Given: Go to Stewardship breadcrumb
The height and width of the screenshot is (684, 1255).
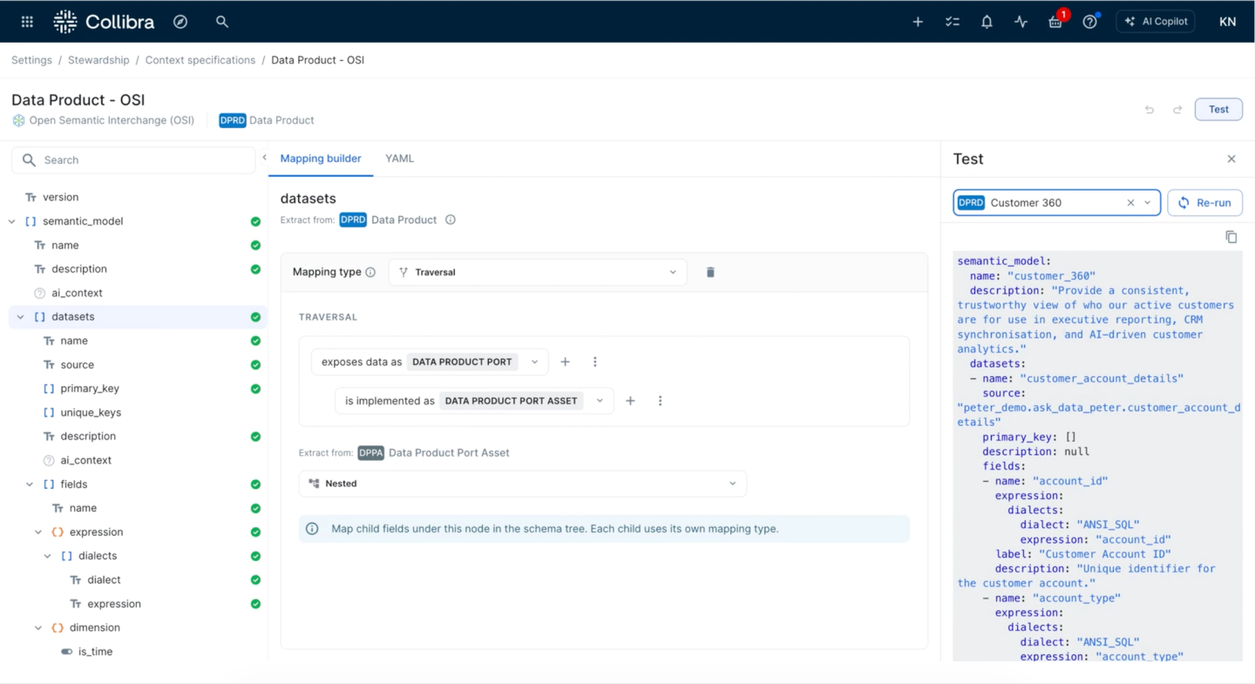Looking at the screenshot, I should [x=98, y=60].
